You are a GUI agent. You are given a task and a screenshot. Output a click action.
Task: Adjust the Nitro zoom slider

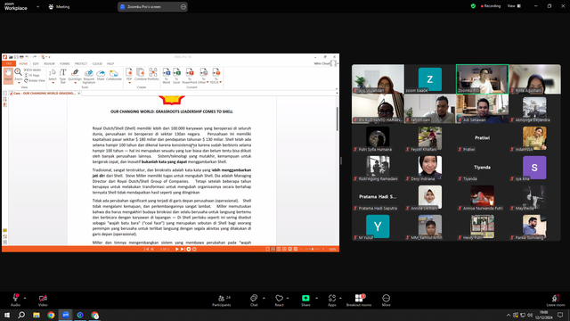click(x=313, y=250)
